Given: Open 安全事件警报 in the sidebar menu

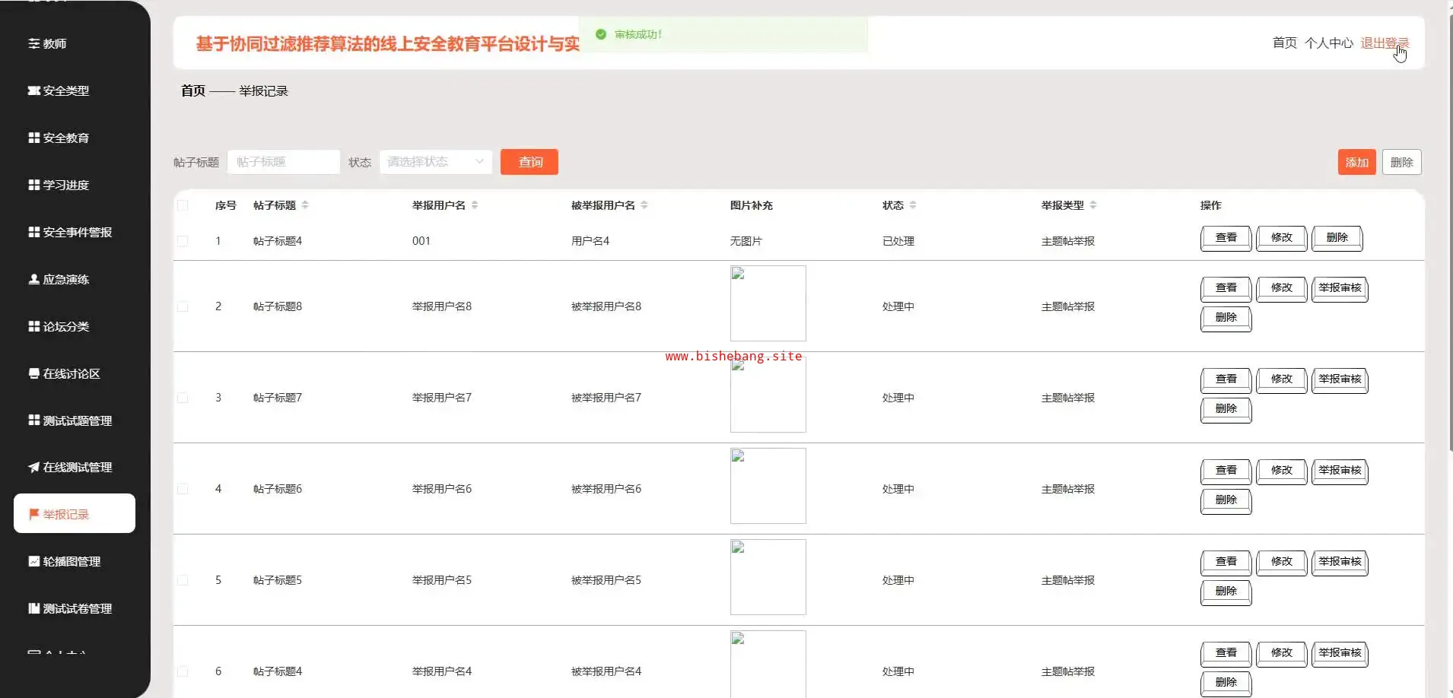Looking at the screenshot, I should click(x=75, y=233).
